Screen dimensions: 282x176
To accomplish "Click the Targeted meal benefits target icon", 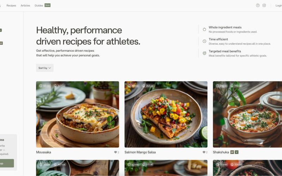I will (204, 53).
